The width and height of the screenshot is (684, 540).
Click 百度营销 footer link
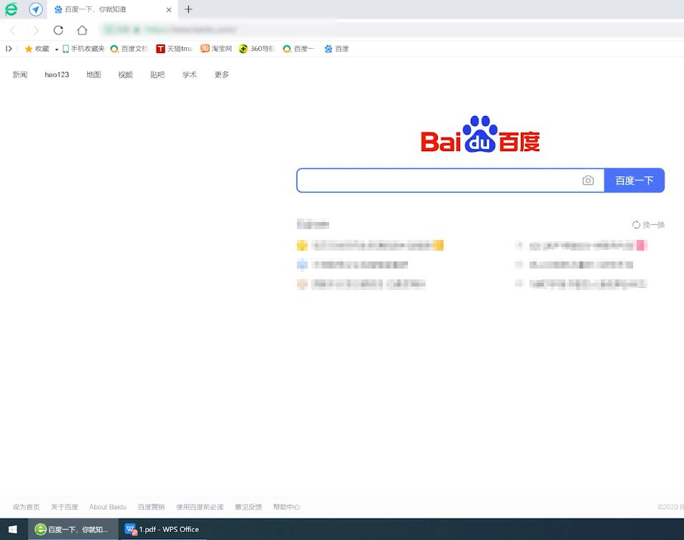tap(152, 507)
